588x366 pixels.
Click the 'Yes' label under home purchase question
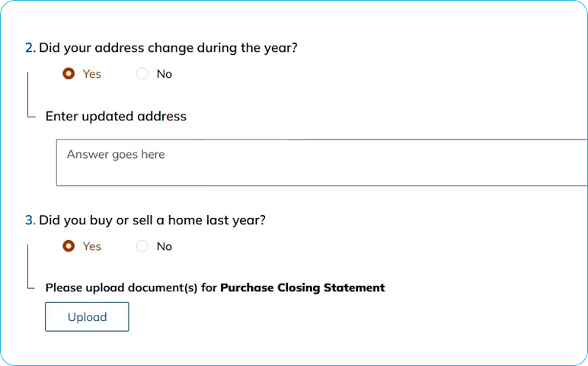point(91,246)
